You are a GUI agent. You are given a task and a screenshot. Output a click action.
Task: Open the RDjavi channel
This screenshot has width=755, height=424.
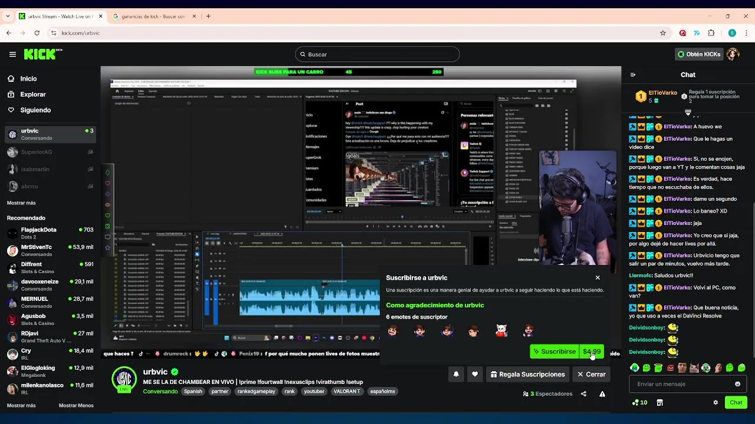[50, 337]
